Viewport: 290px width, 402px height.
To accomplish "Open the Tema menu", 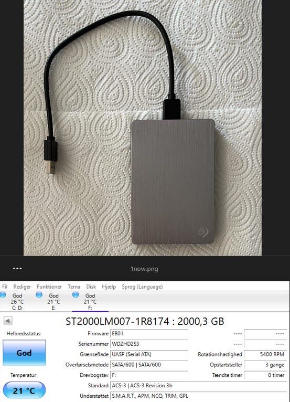I will point(74,287).
